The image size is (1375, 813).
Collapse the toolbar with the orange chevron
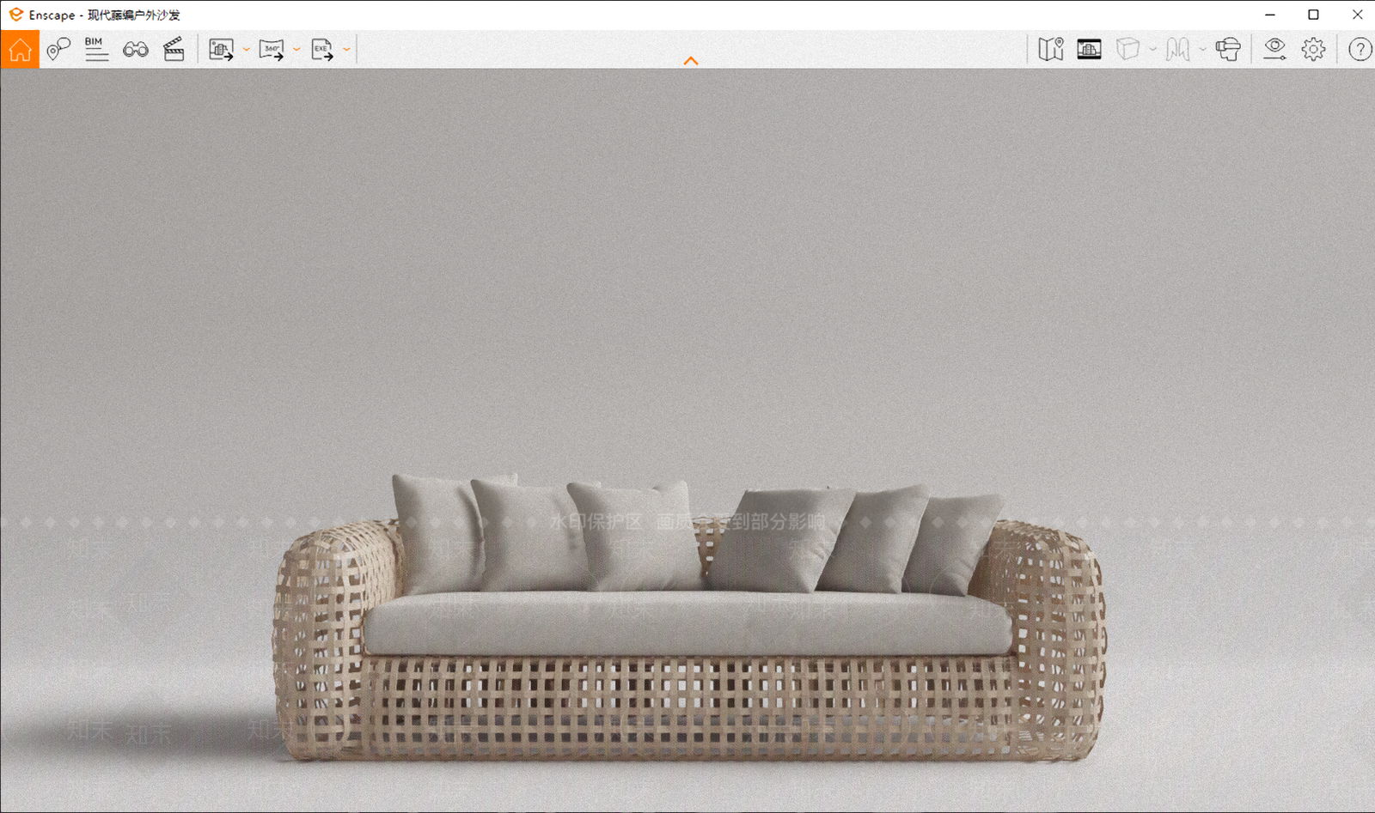(x=690, y=61)
